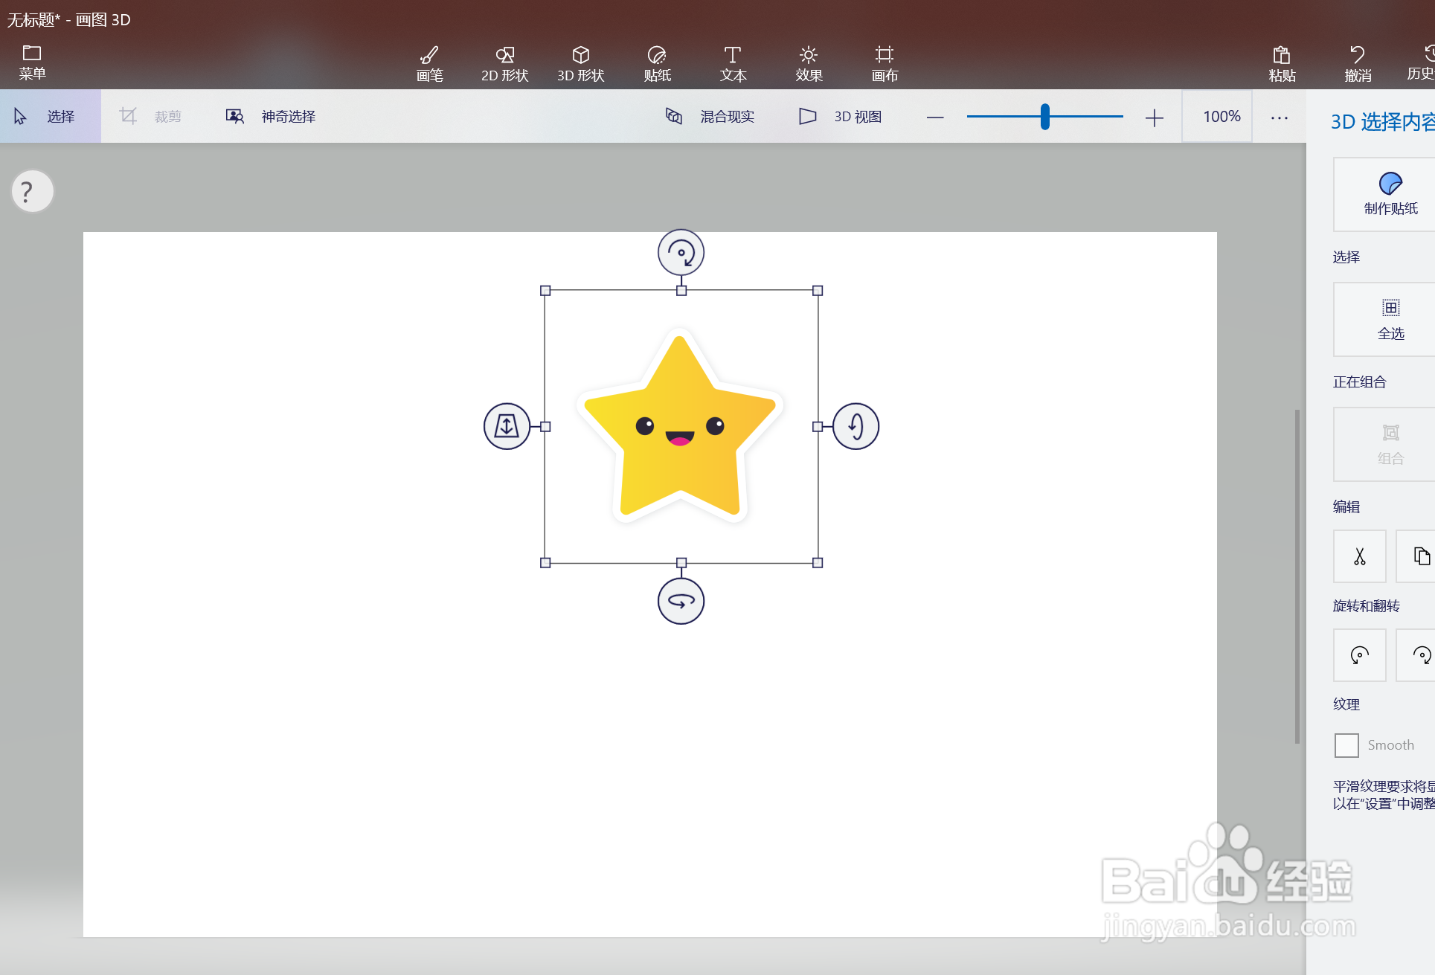
Task: Open the 100% zoom percentage box
Action: click(1221, 117)
